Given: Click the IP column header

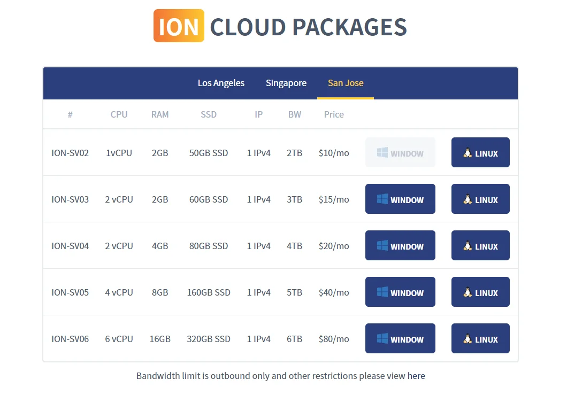Looking at the screenshot, I should (x=258, y=114).
